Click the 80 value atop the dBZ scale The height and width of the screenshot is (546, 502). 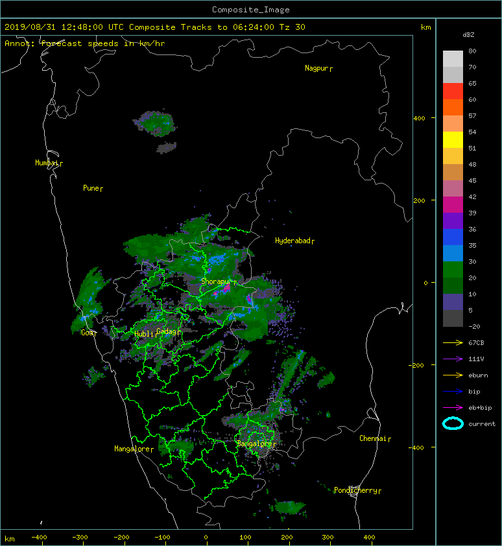click(x=472, y=51)
